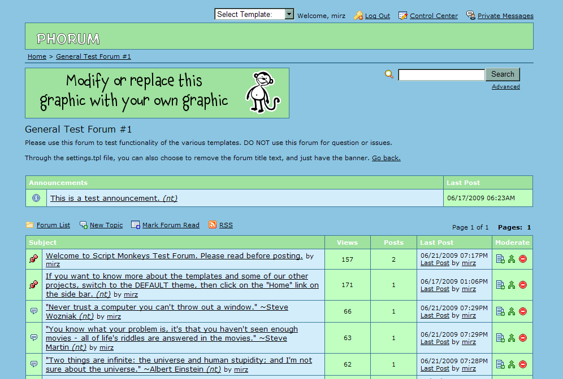This screenshot has width=563, height=379.
Task: Click the magnifying glass search icon
Action: click(389, 74)
